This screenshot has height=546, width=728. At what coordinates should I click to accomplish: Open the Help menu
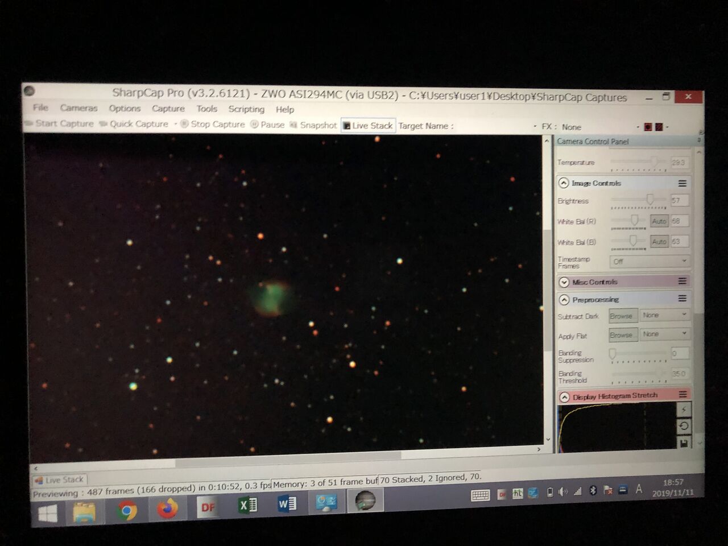(284, 110)
